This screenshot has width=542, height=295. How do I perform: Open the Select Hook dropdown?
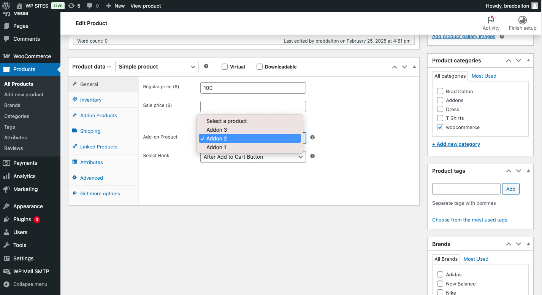point(253,157)
